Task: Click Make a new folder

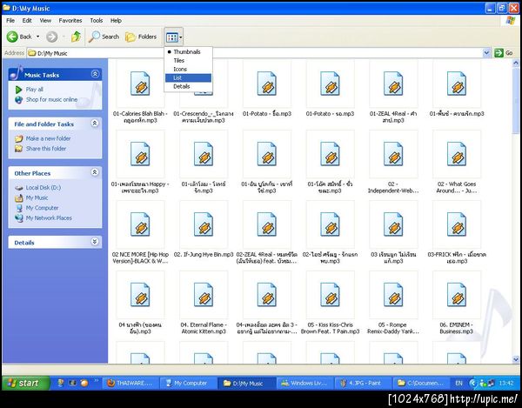Action: [48, 138]
